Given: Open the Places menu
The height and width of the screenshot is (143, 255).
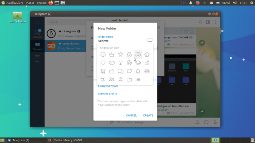Looking at the screenshot, I should 30,3.
